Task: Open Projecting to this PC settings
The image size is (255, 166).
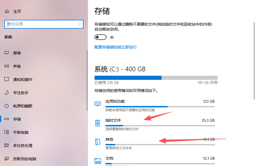Action: tap(24, 159)
